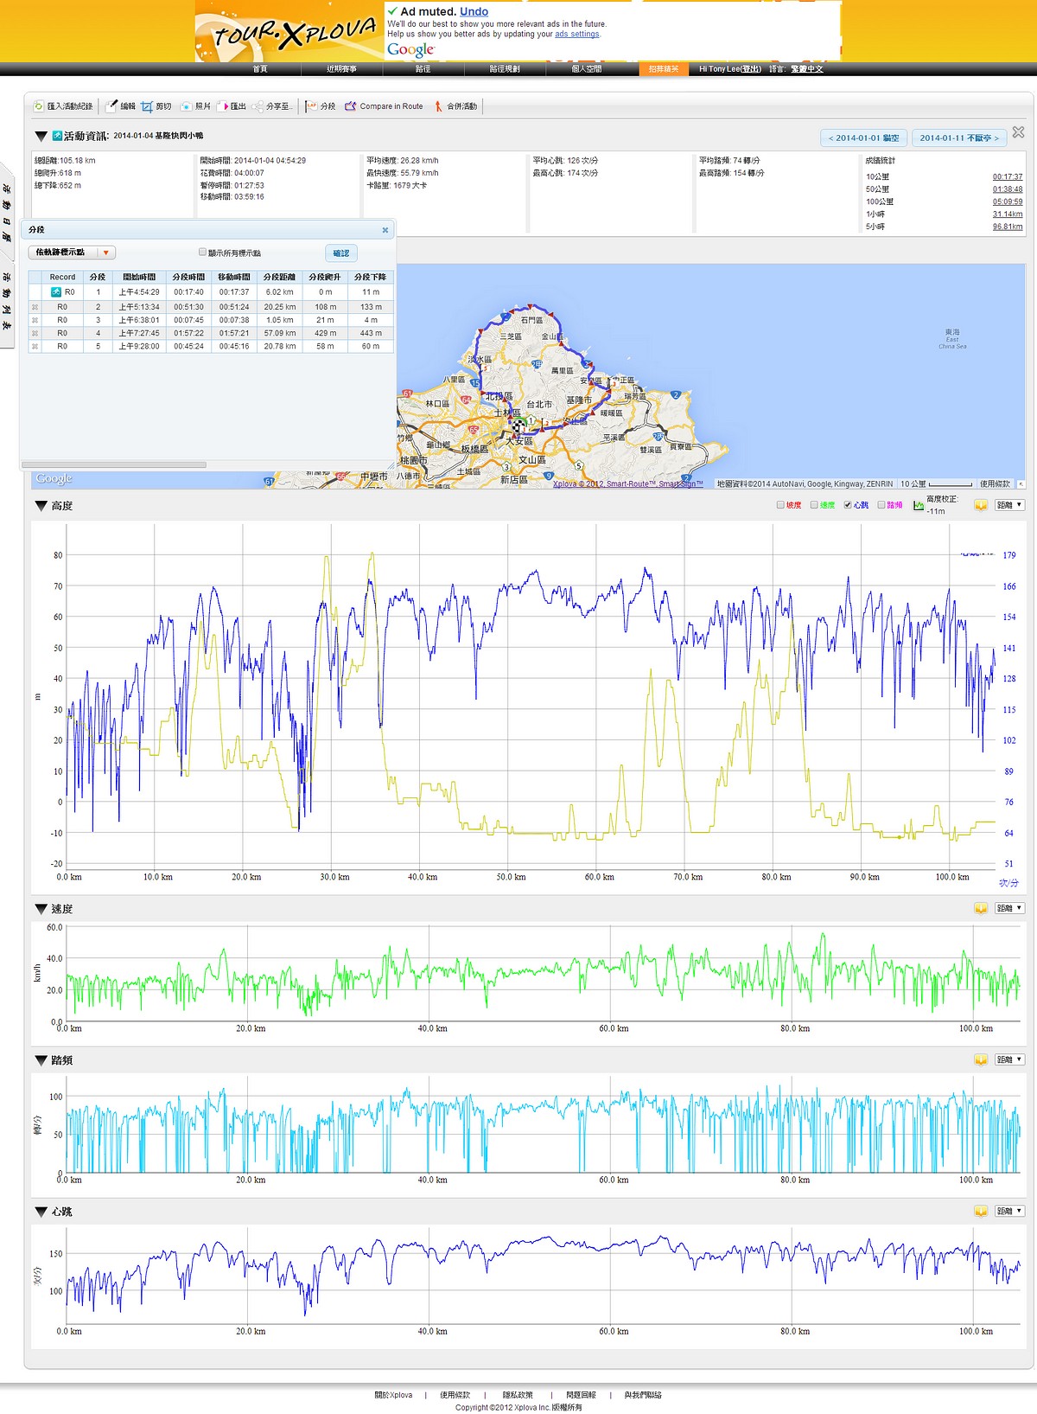This screenshot has width=1037, height=1414.
Task: Check the 顯示所有標示點 checkbox
Action: [x=202, y=253]
